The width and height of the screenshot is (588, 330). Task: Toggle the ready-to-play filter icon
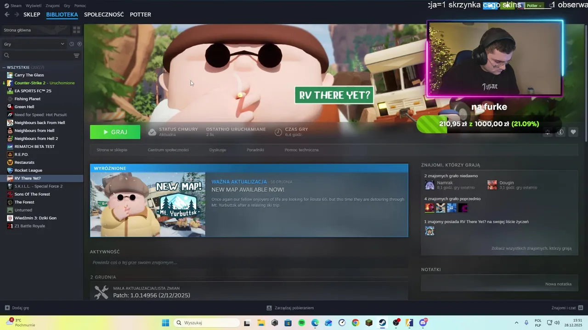click(79, 44)
